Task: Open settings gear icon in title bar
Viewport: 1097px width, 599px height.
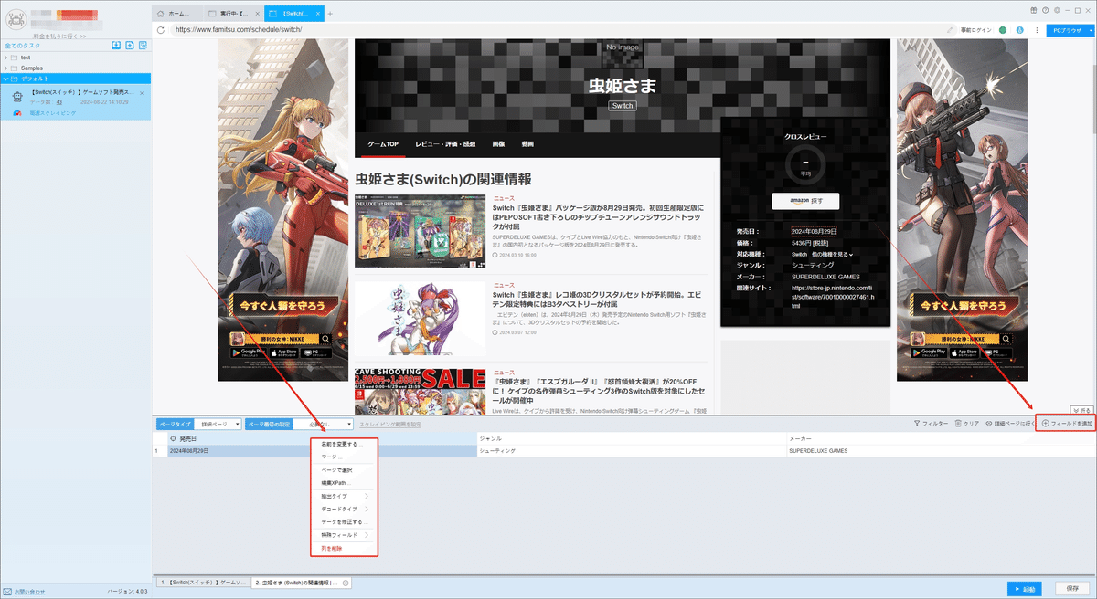Action: point(1057,10)
